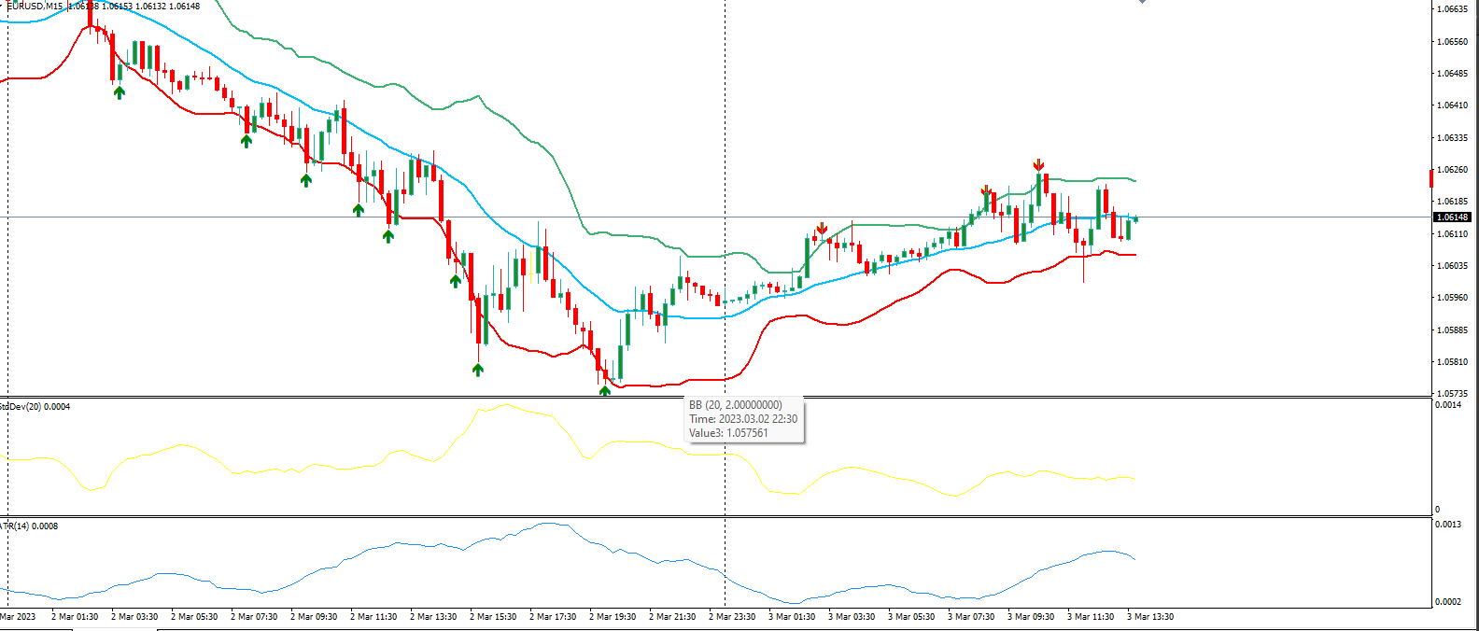Click the 1.05960 price axis label
1479x631 pixels.
(1452, 297)
